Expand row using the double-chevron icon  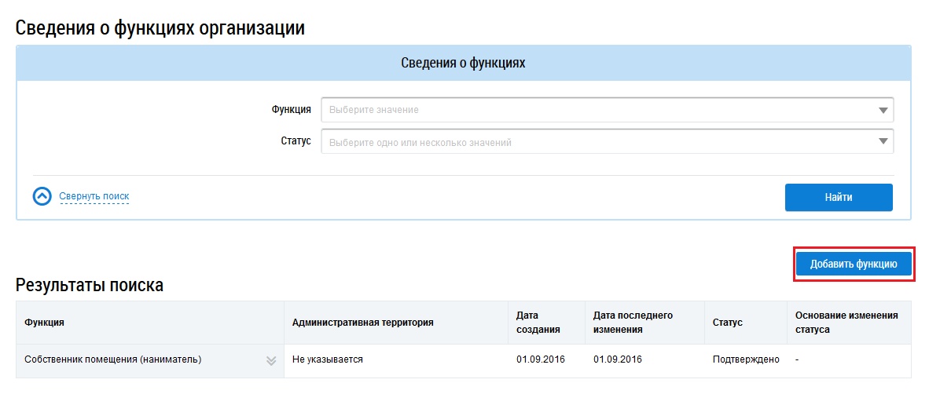click(271, 360)
